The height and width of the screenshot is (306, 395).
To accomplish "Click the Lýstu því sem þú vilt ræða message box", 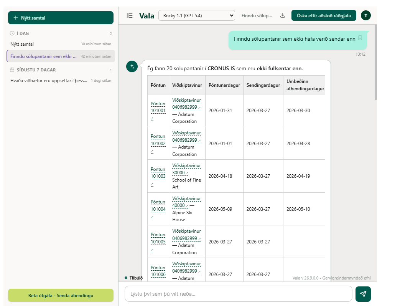I will tap(238, 294).
